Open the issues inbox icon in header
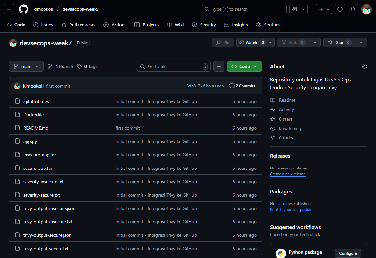The image size is (376, 258). (x=340, y=9)
